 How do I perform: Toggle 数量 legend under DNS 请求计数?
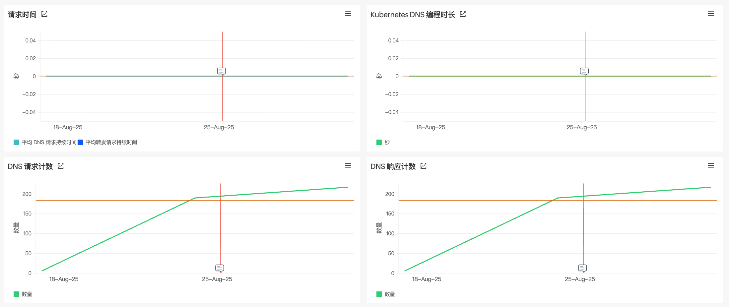click(x=27, y=294)
